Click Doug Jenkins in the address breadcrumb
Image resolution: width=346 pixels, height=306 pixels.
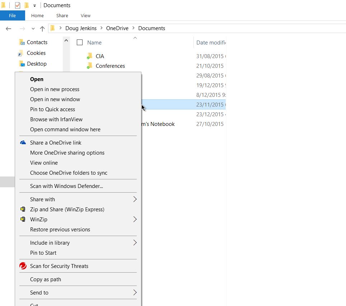click(x=81, y=28)
